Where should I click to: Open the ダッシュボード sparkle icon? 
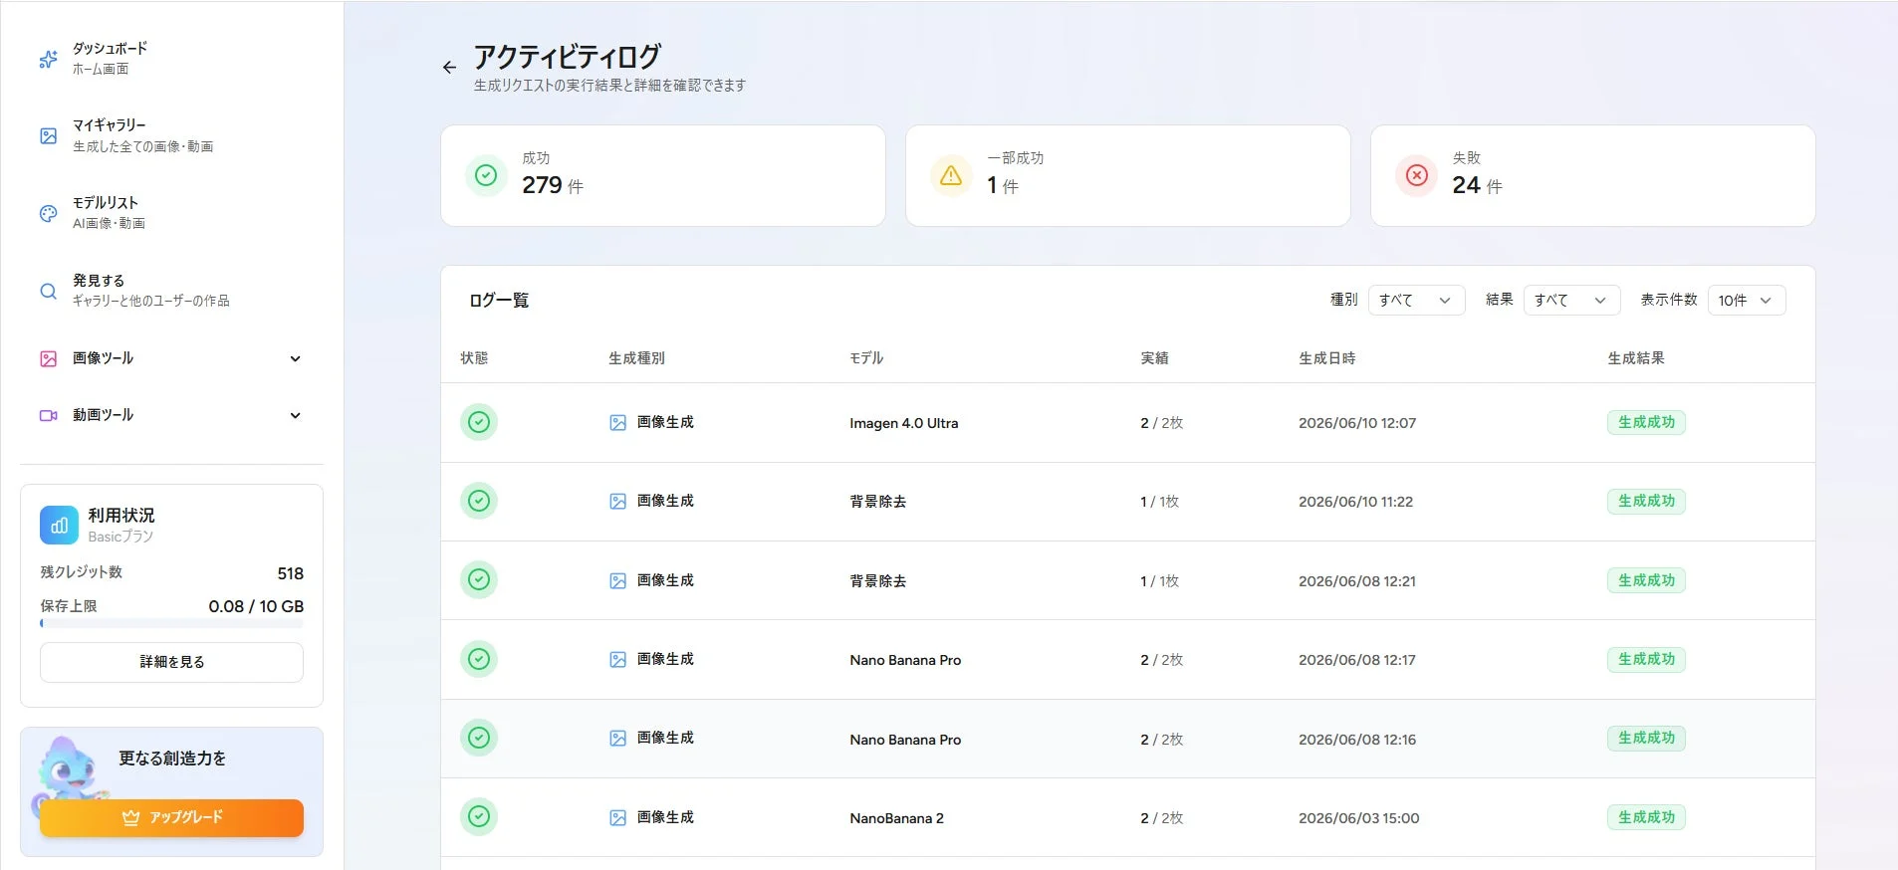click(x=48, y=59)
